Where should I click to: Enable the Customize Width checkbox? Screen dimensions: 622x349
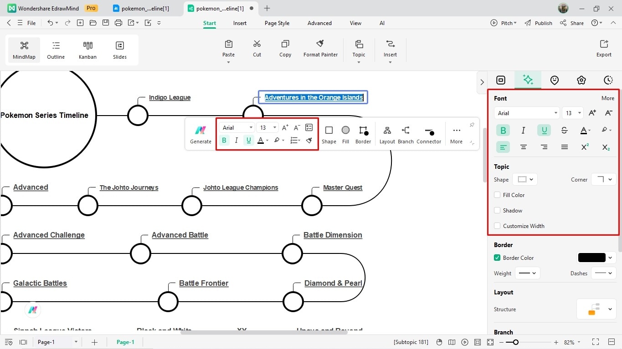point(497,226)
